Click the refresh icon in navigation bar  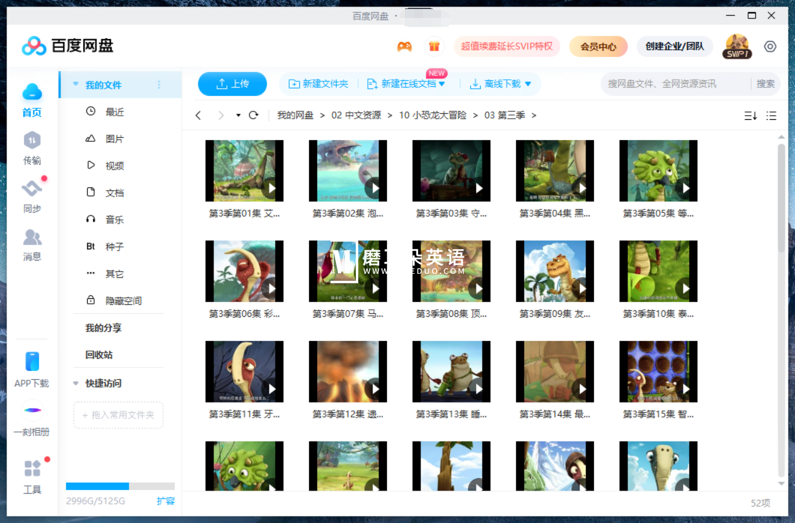pyautogui.click(x=253, y=115)
